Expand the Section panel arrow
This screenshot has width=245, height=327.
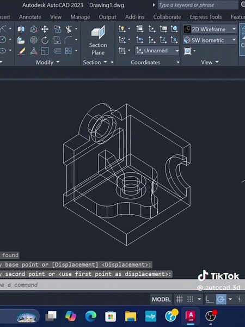click(x=105, y=62)
